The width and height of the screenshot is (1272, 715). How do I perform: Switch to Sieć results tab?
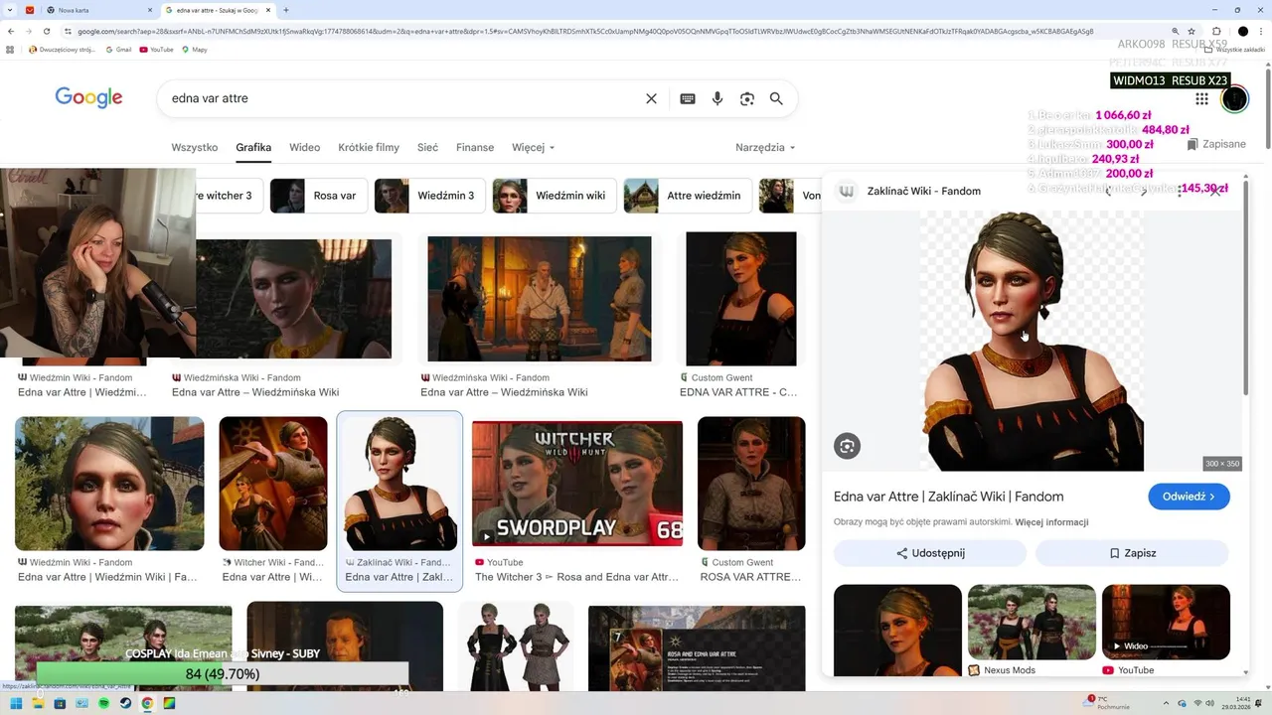[427, 147]
